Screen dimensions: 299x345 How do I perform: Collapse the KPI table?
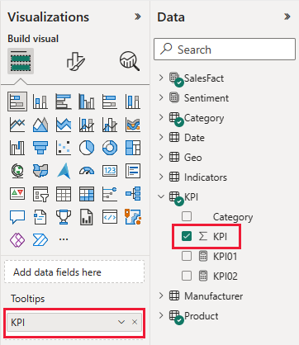(x=161, y=196)
